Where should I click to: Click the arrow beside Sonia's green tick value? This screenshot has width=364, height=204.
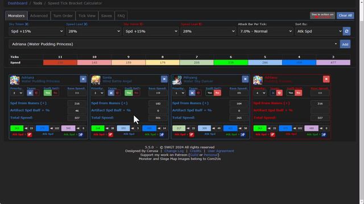click(x=107, y=129)
